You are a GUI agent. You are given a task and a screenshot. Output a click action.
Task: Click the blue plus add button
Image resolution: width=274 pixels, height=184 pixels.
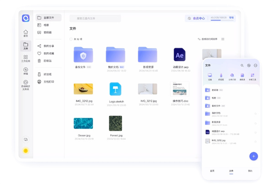tap(253, 157)
